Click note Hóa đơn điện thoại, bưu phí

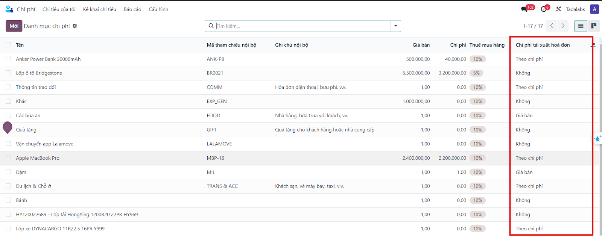pos(311,87)
